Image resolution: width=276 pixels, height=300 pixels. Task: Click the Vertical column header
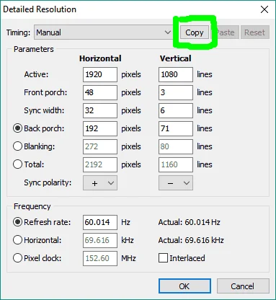point(176,58)
